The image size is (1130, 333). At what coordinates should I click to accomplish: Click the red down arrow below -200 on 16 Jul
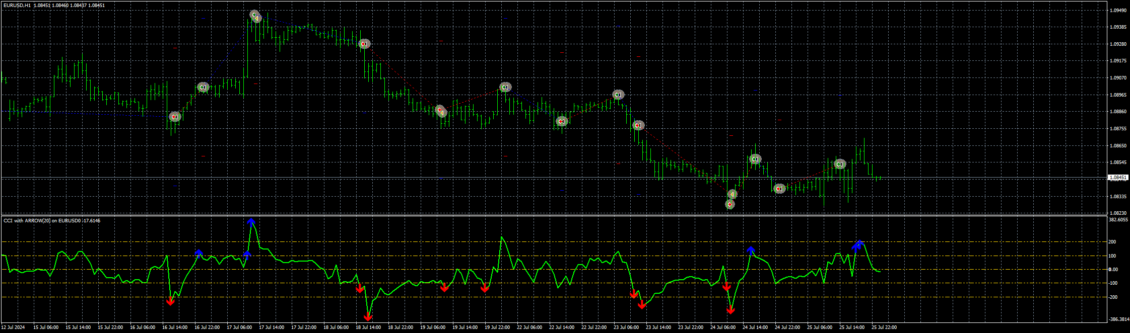(x=170, y=301)
